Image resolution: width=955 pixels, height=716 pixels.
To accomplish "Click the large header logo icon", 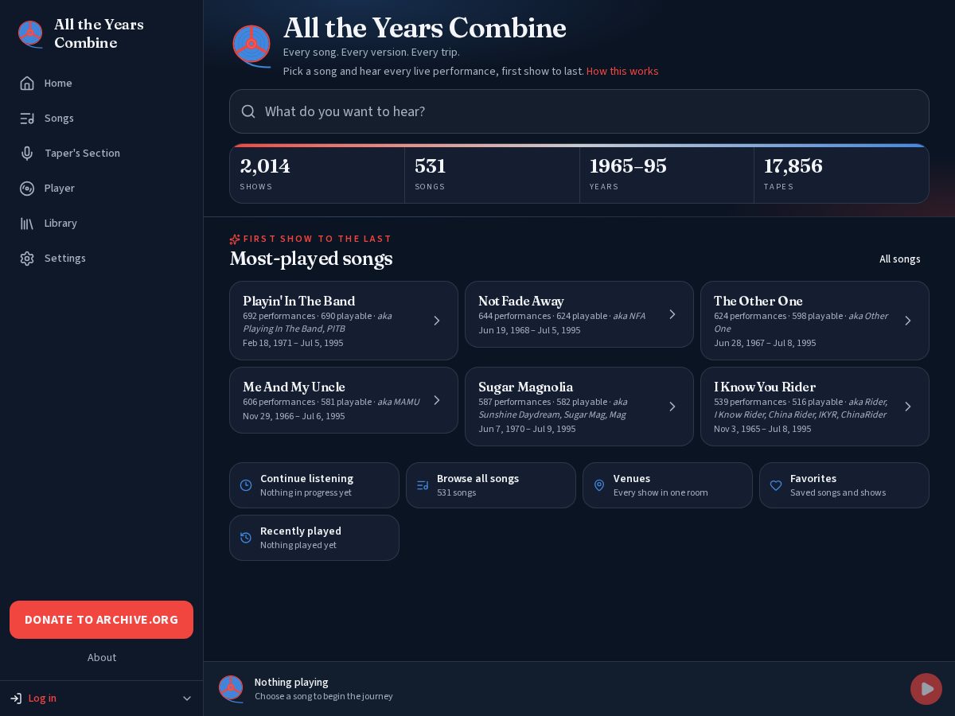I will [251, 46].
